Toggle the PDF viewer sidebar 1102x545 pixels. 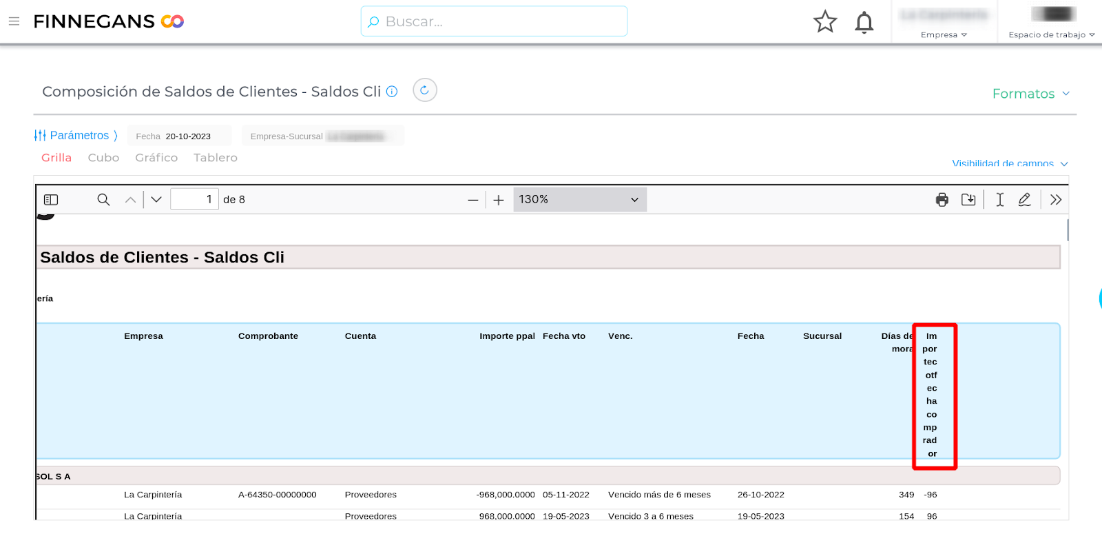(x=51, y=200)
